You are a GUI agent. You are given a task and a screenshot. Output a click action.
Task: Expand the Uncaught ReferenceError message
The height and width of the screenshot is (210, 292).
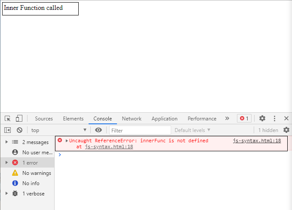click(x=67, y=141)
